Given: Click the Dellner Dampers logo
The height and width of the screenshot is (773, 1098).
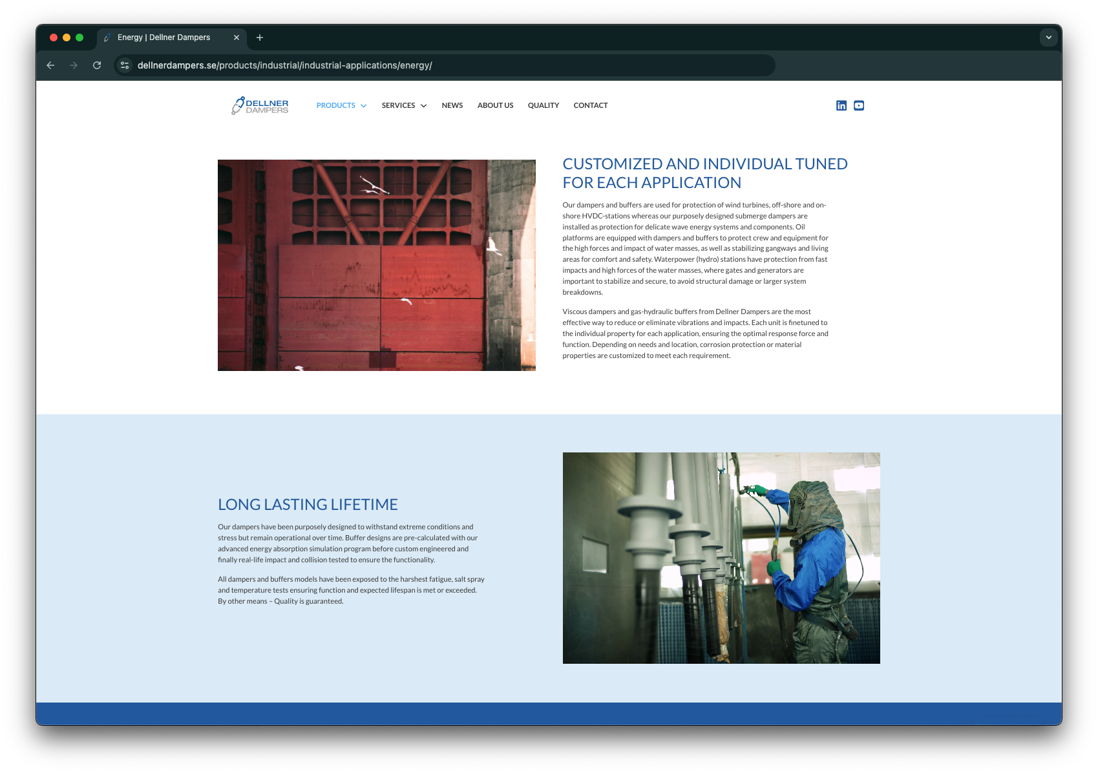Looking at the screenshot, I should [x=260, y=105].
